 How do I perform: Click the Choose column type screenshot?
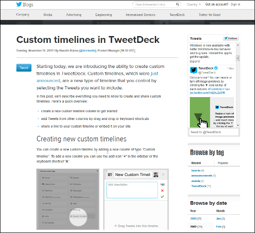pyautogui.click(x=68, y=199)
